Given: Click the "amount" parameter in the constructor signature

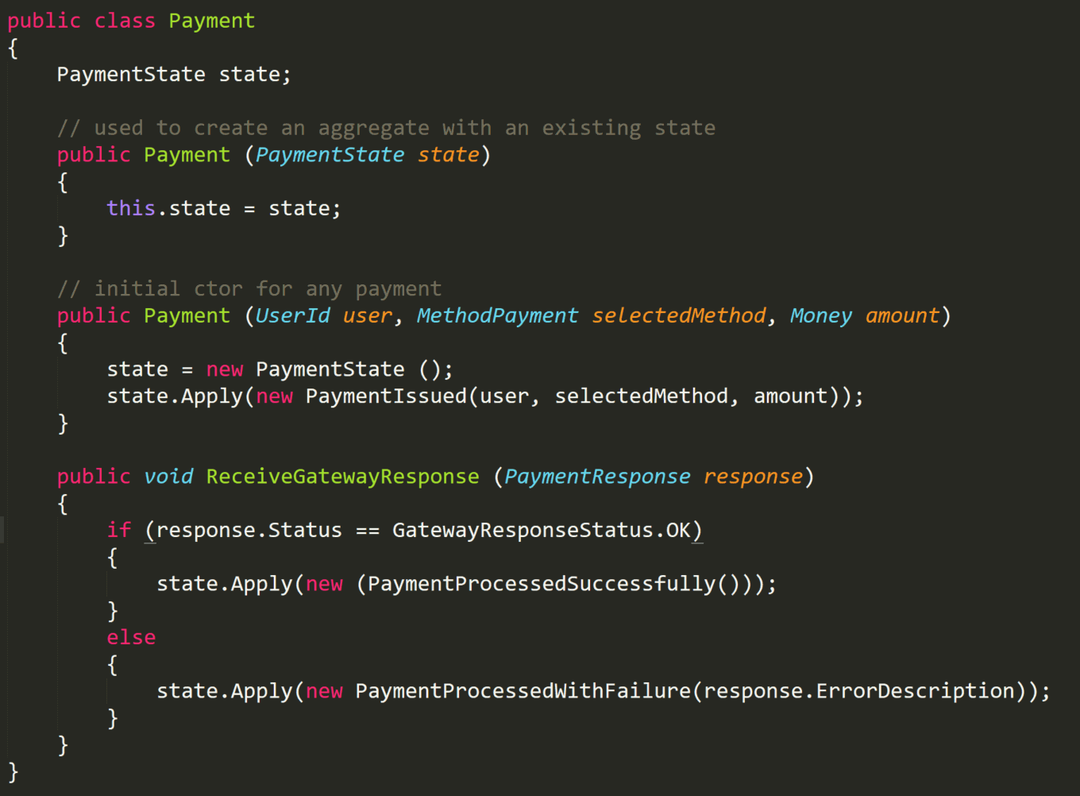Looking at the screenshot, I should point(902,315).
